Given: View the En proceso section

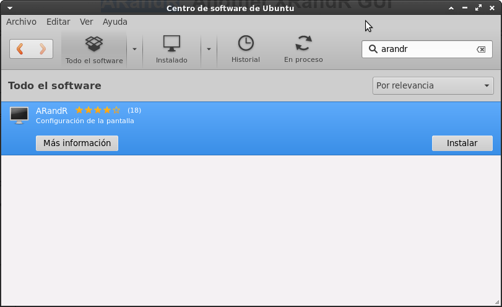Looking at the screenshot, I should (x=303, y=50).
